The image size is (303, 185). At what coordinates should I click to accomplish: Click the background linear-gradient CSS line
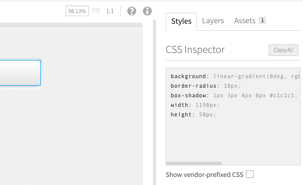tap(235, 76)
